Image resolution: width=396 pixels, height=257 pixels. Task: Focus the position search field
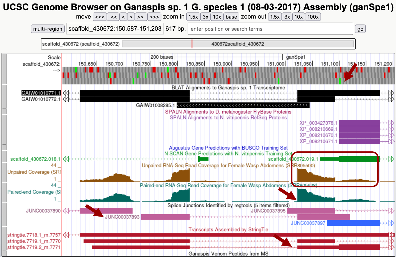pos(270,29)
